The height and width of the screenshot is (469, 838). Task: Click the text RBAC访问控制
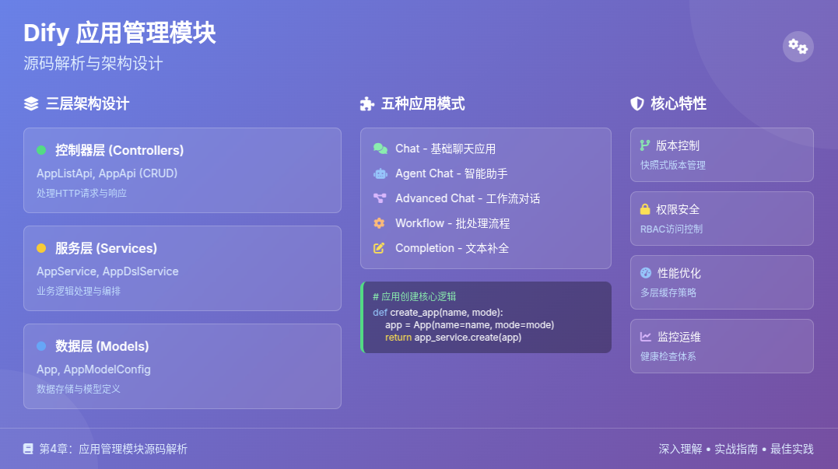[x=671, y=229]
